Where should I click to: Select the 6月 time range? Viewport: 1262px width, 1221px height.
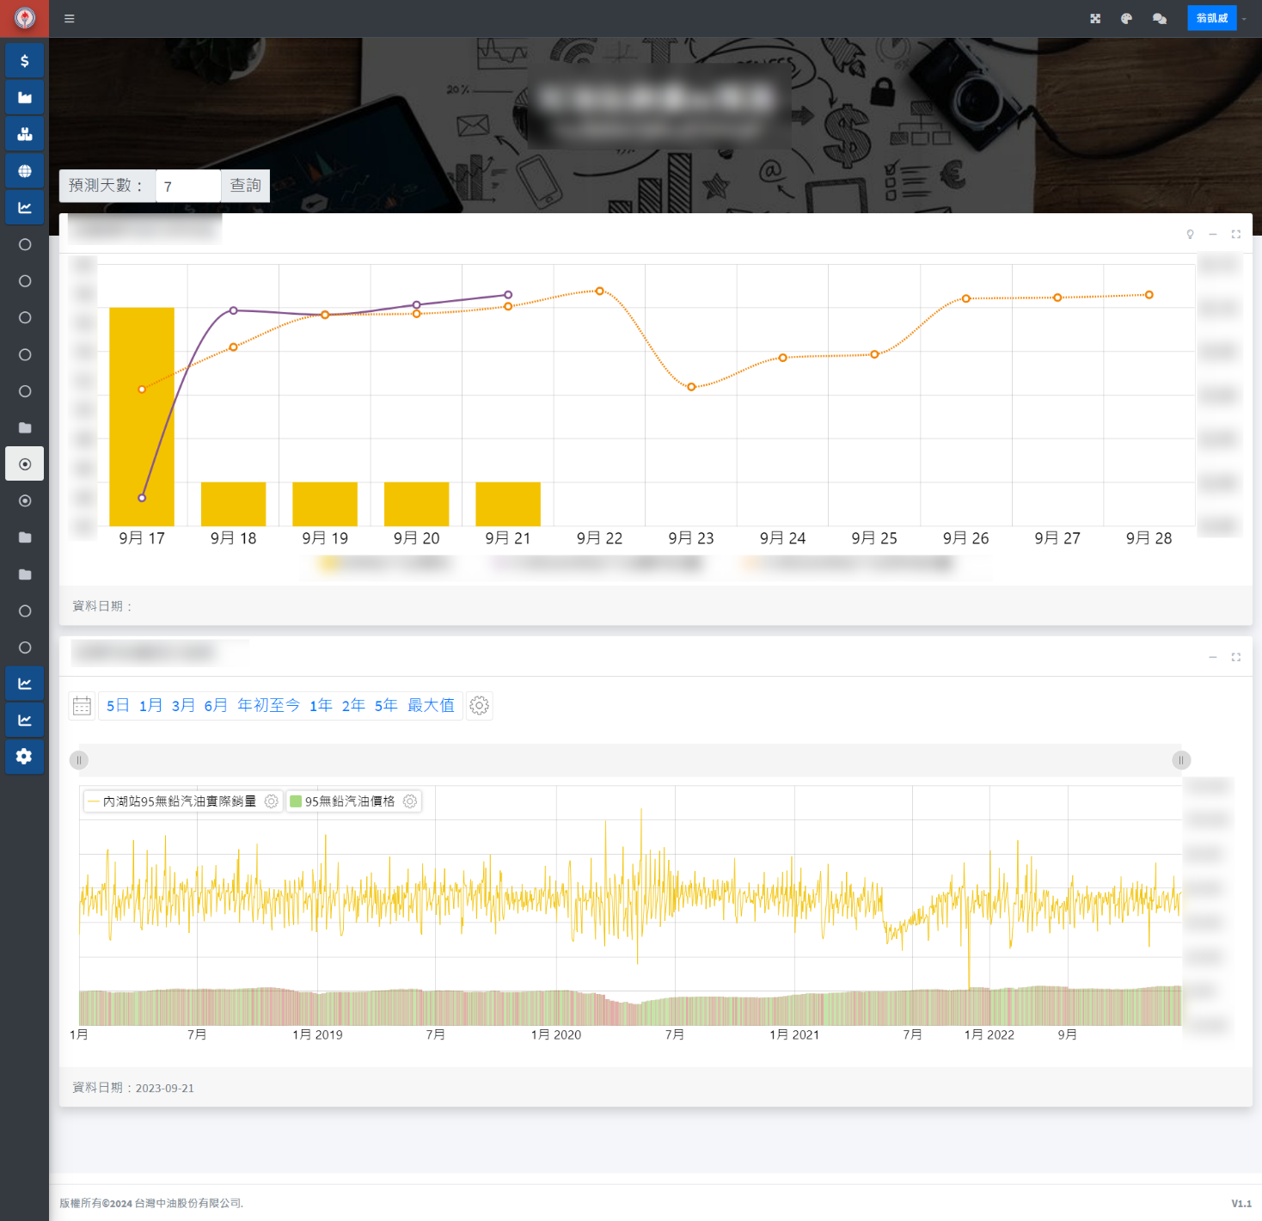pyautogui.click(x=216, y=706)
